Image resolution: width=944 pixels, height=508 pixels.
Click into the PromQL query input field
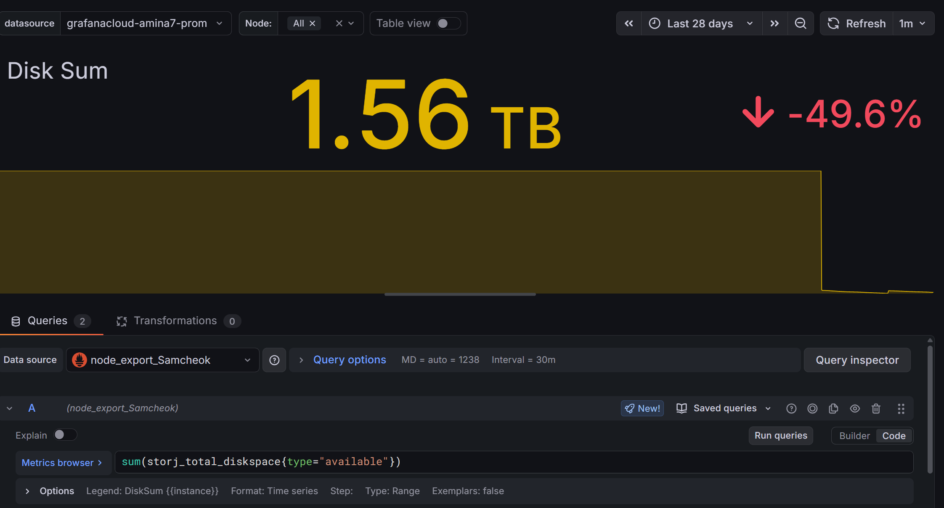click(513, 462)
